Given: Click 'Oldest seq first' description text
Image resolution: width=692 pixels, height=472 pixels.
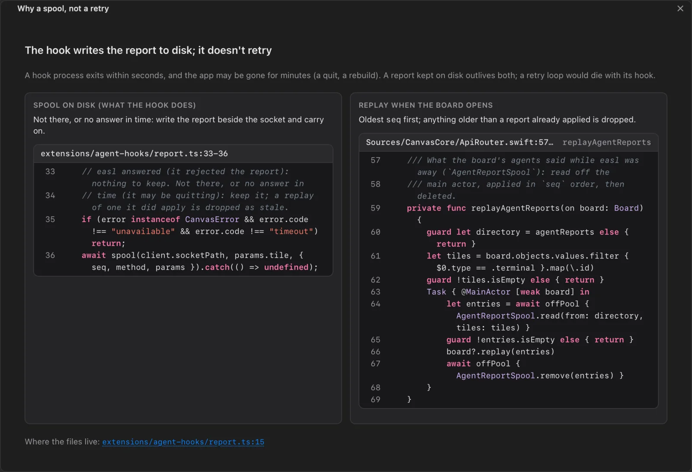Looking at the screenshot, I should 497,119.
